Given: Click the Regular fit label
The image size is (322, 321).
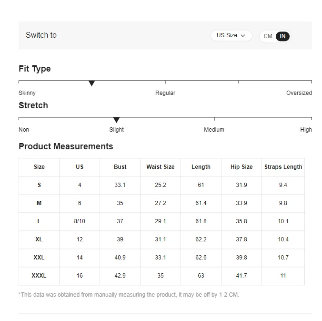Looking at the screenshot, I should (165, 93).
